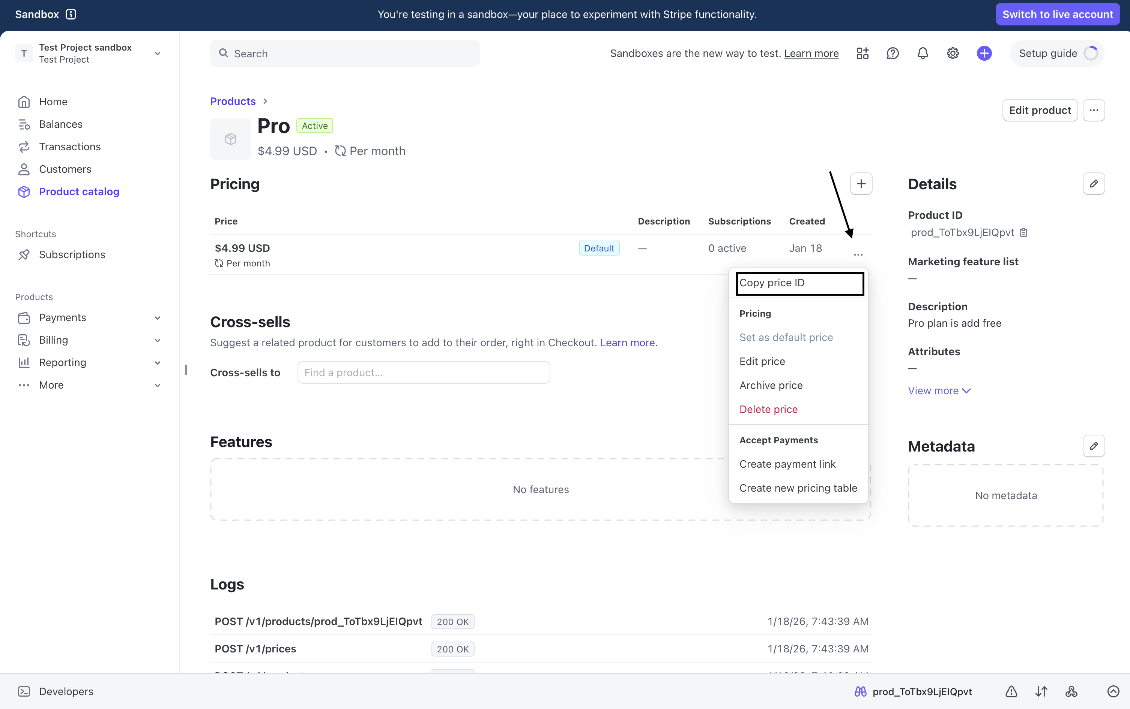This screenshot has width=1130, height=709.
Task: Copy the Product ID with the clipboard icon
Action: [1023, 232]
